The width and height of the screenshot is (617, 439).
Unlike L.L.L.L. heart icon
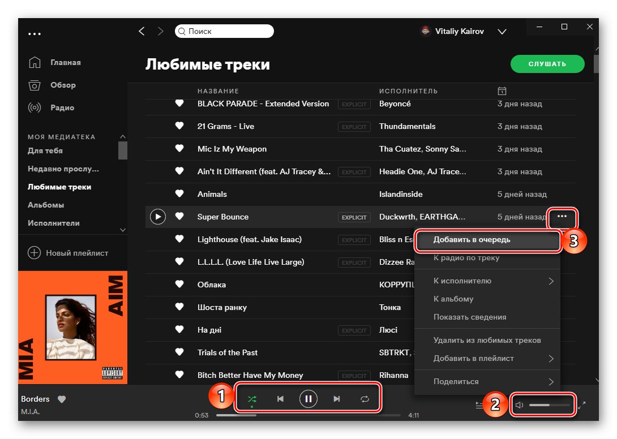(179, 261)
